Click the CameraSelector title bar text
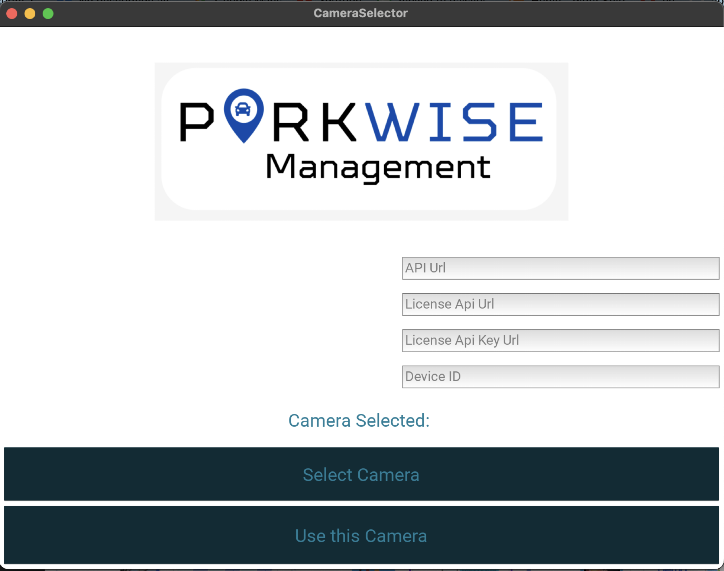 [x=361, y=13]
